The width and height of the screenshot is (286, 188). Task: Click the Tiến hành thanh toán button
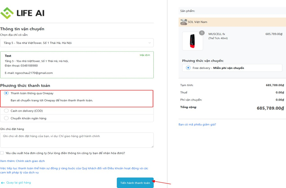coord(135,183)
